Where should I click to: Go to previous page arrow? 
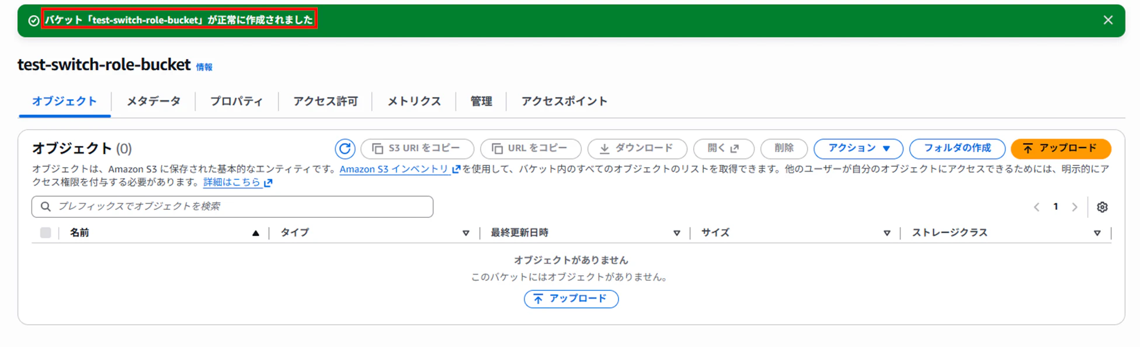[1037, 207]
